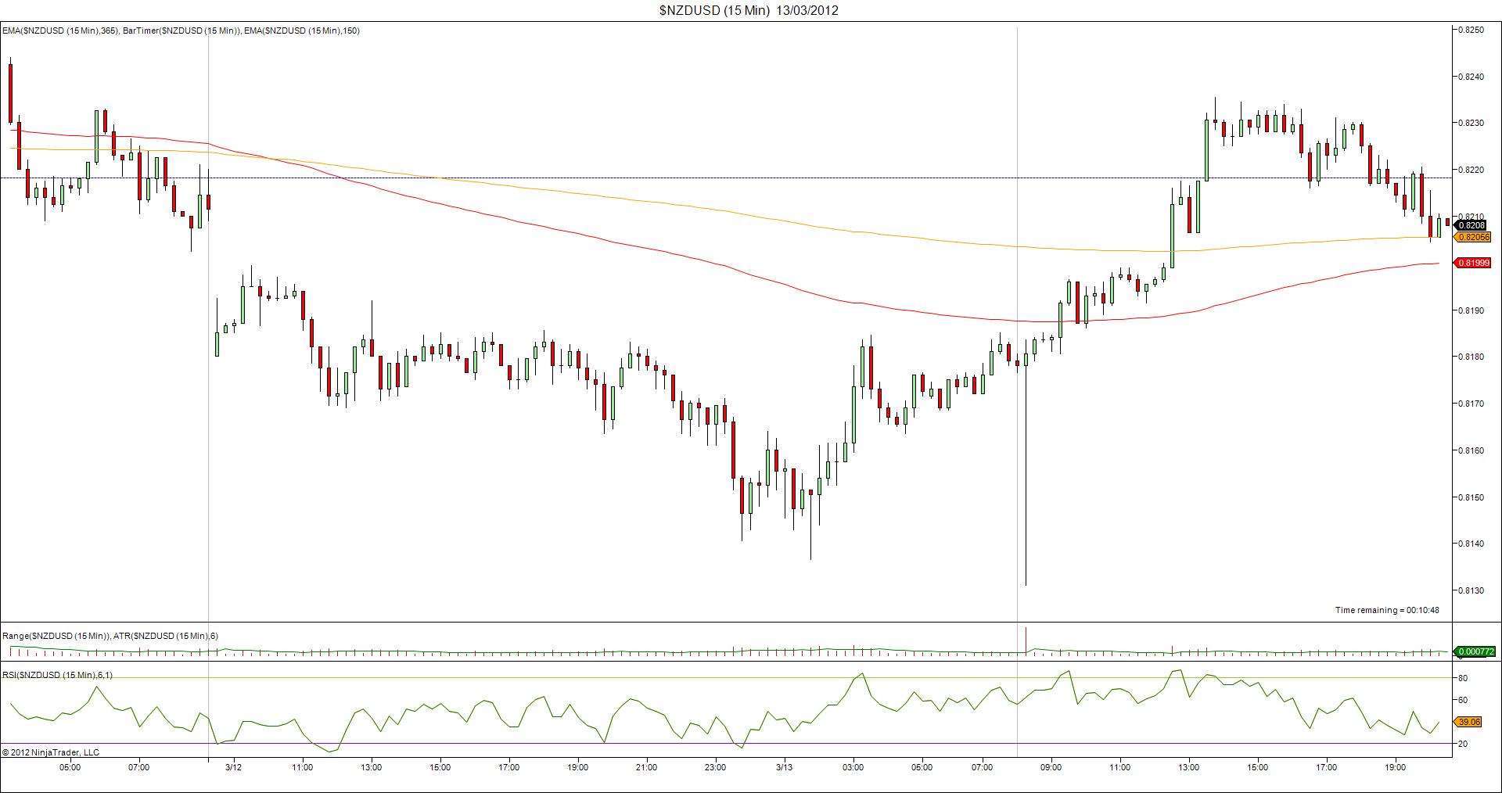1502x793 pixels.
Task: Select the EMA and BarTimer indicator label
Action: pyautogui.click(x=181, y=30)
